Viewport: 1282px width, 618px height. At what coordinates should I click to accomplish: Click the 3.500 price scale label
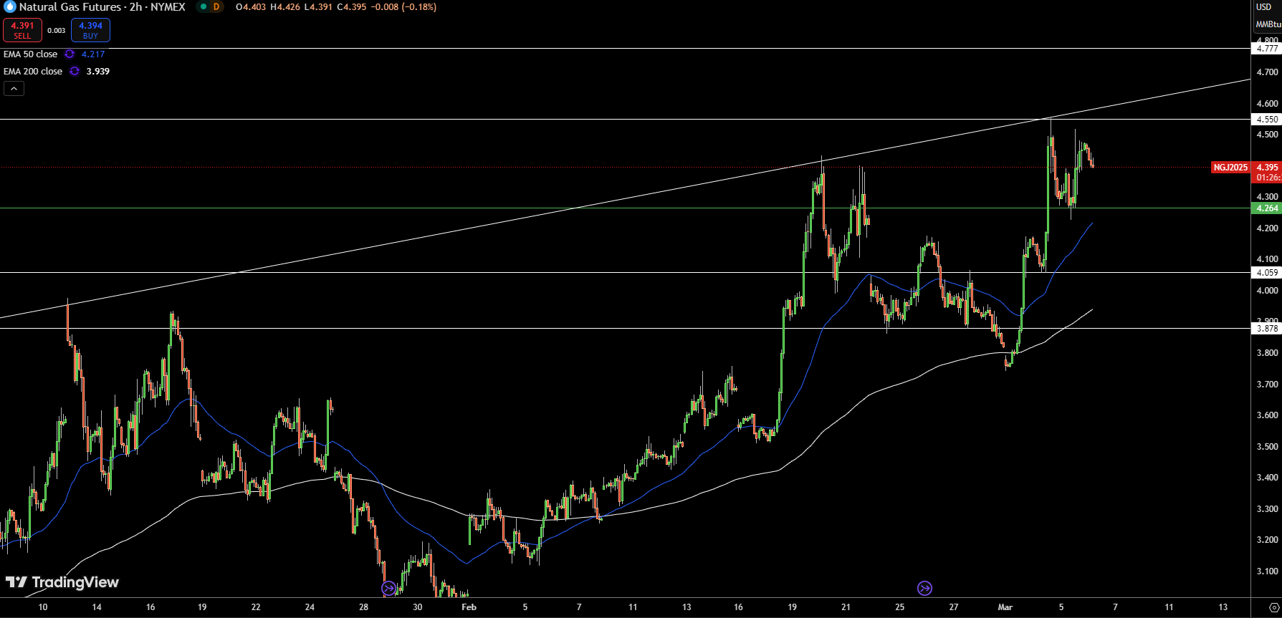pos(1267,447)
